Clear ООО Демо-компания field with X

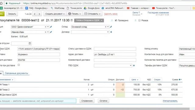45,27
